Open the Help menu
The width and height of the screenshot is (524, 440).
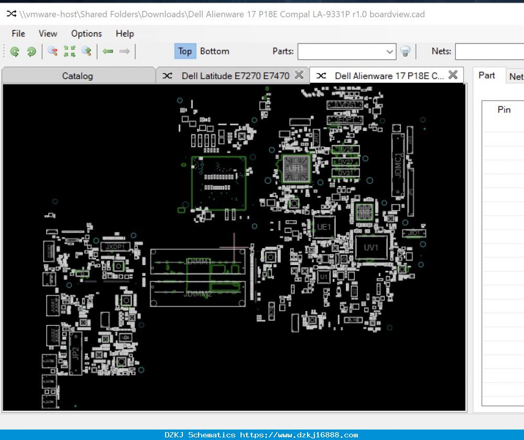tap(125, 34)
